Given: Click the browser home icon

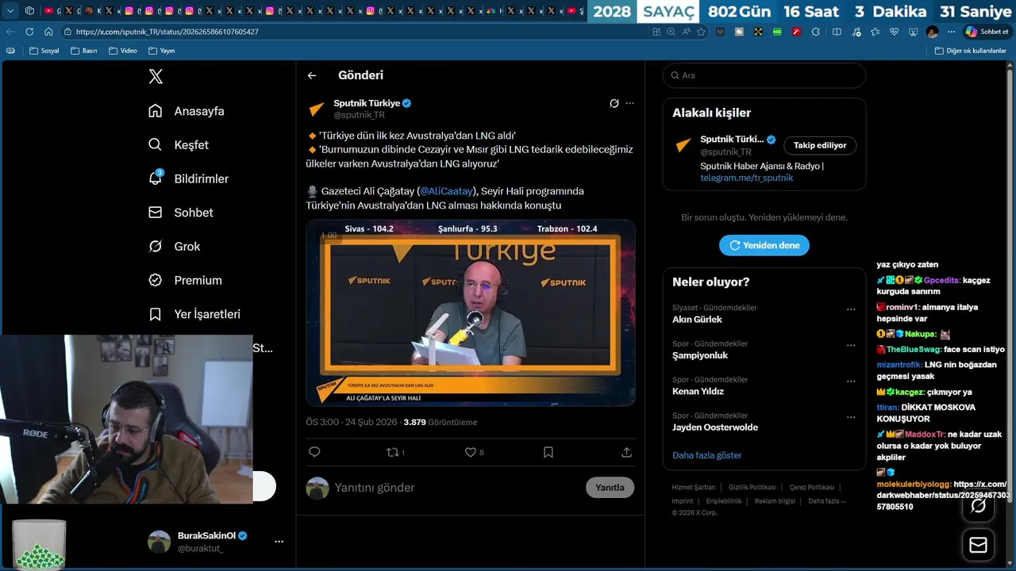Looking at the screenshot, I should [48, 32].
